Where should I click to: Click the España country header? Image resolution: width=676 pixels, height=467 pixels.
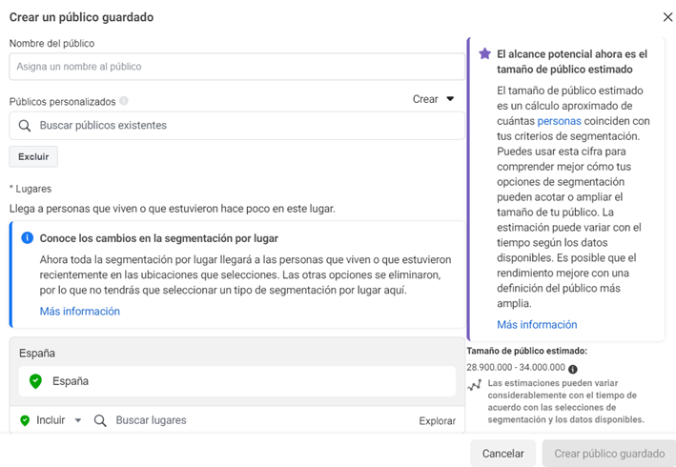(x=37, y=354)
